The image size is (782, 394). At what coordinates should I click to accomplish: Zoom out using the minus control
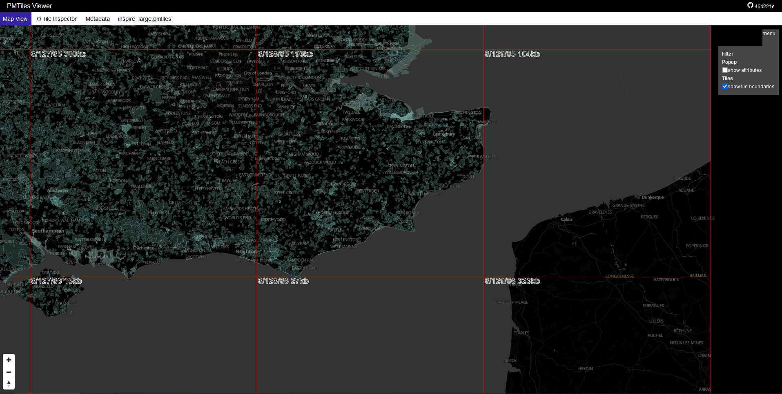point(8,372)
